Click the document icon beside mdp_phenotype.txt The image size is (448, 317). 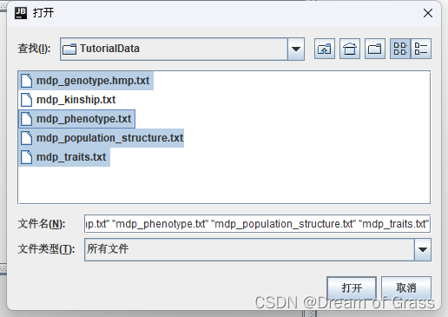point(27,119)
